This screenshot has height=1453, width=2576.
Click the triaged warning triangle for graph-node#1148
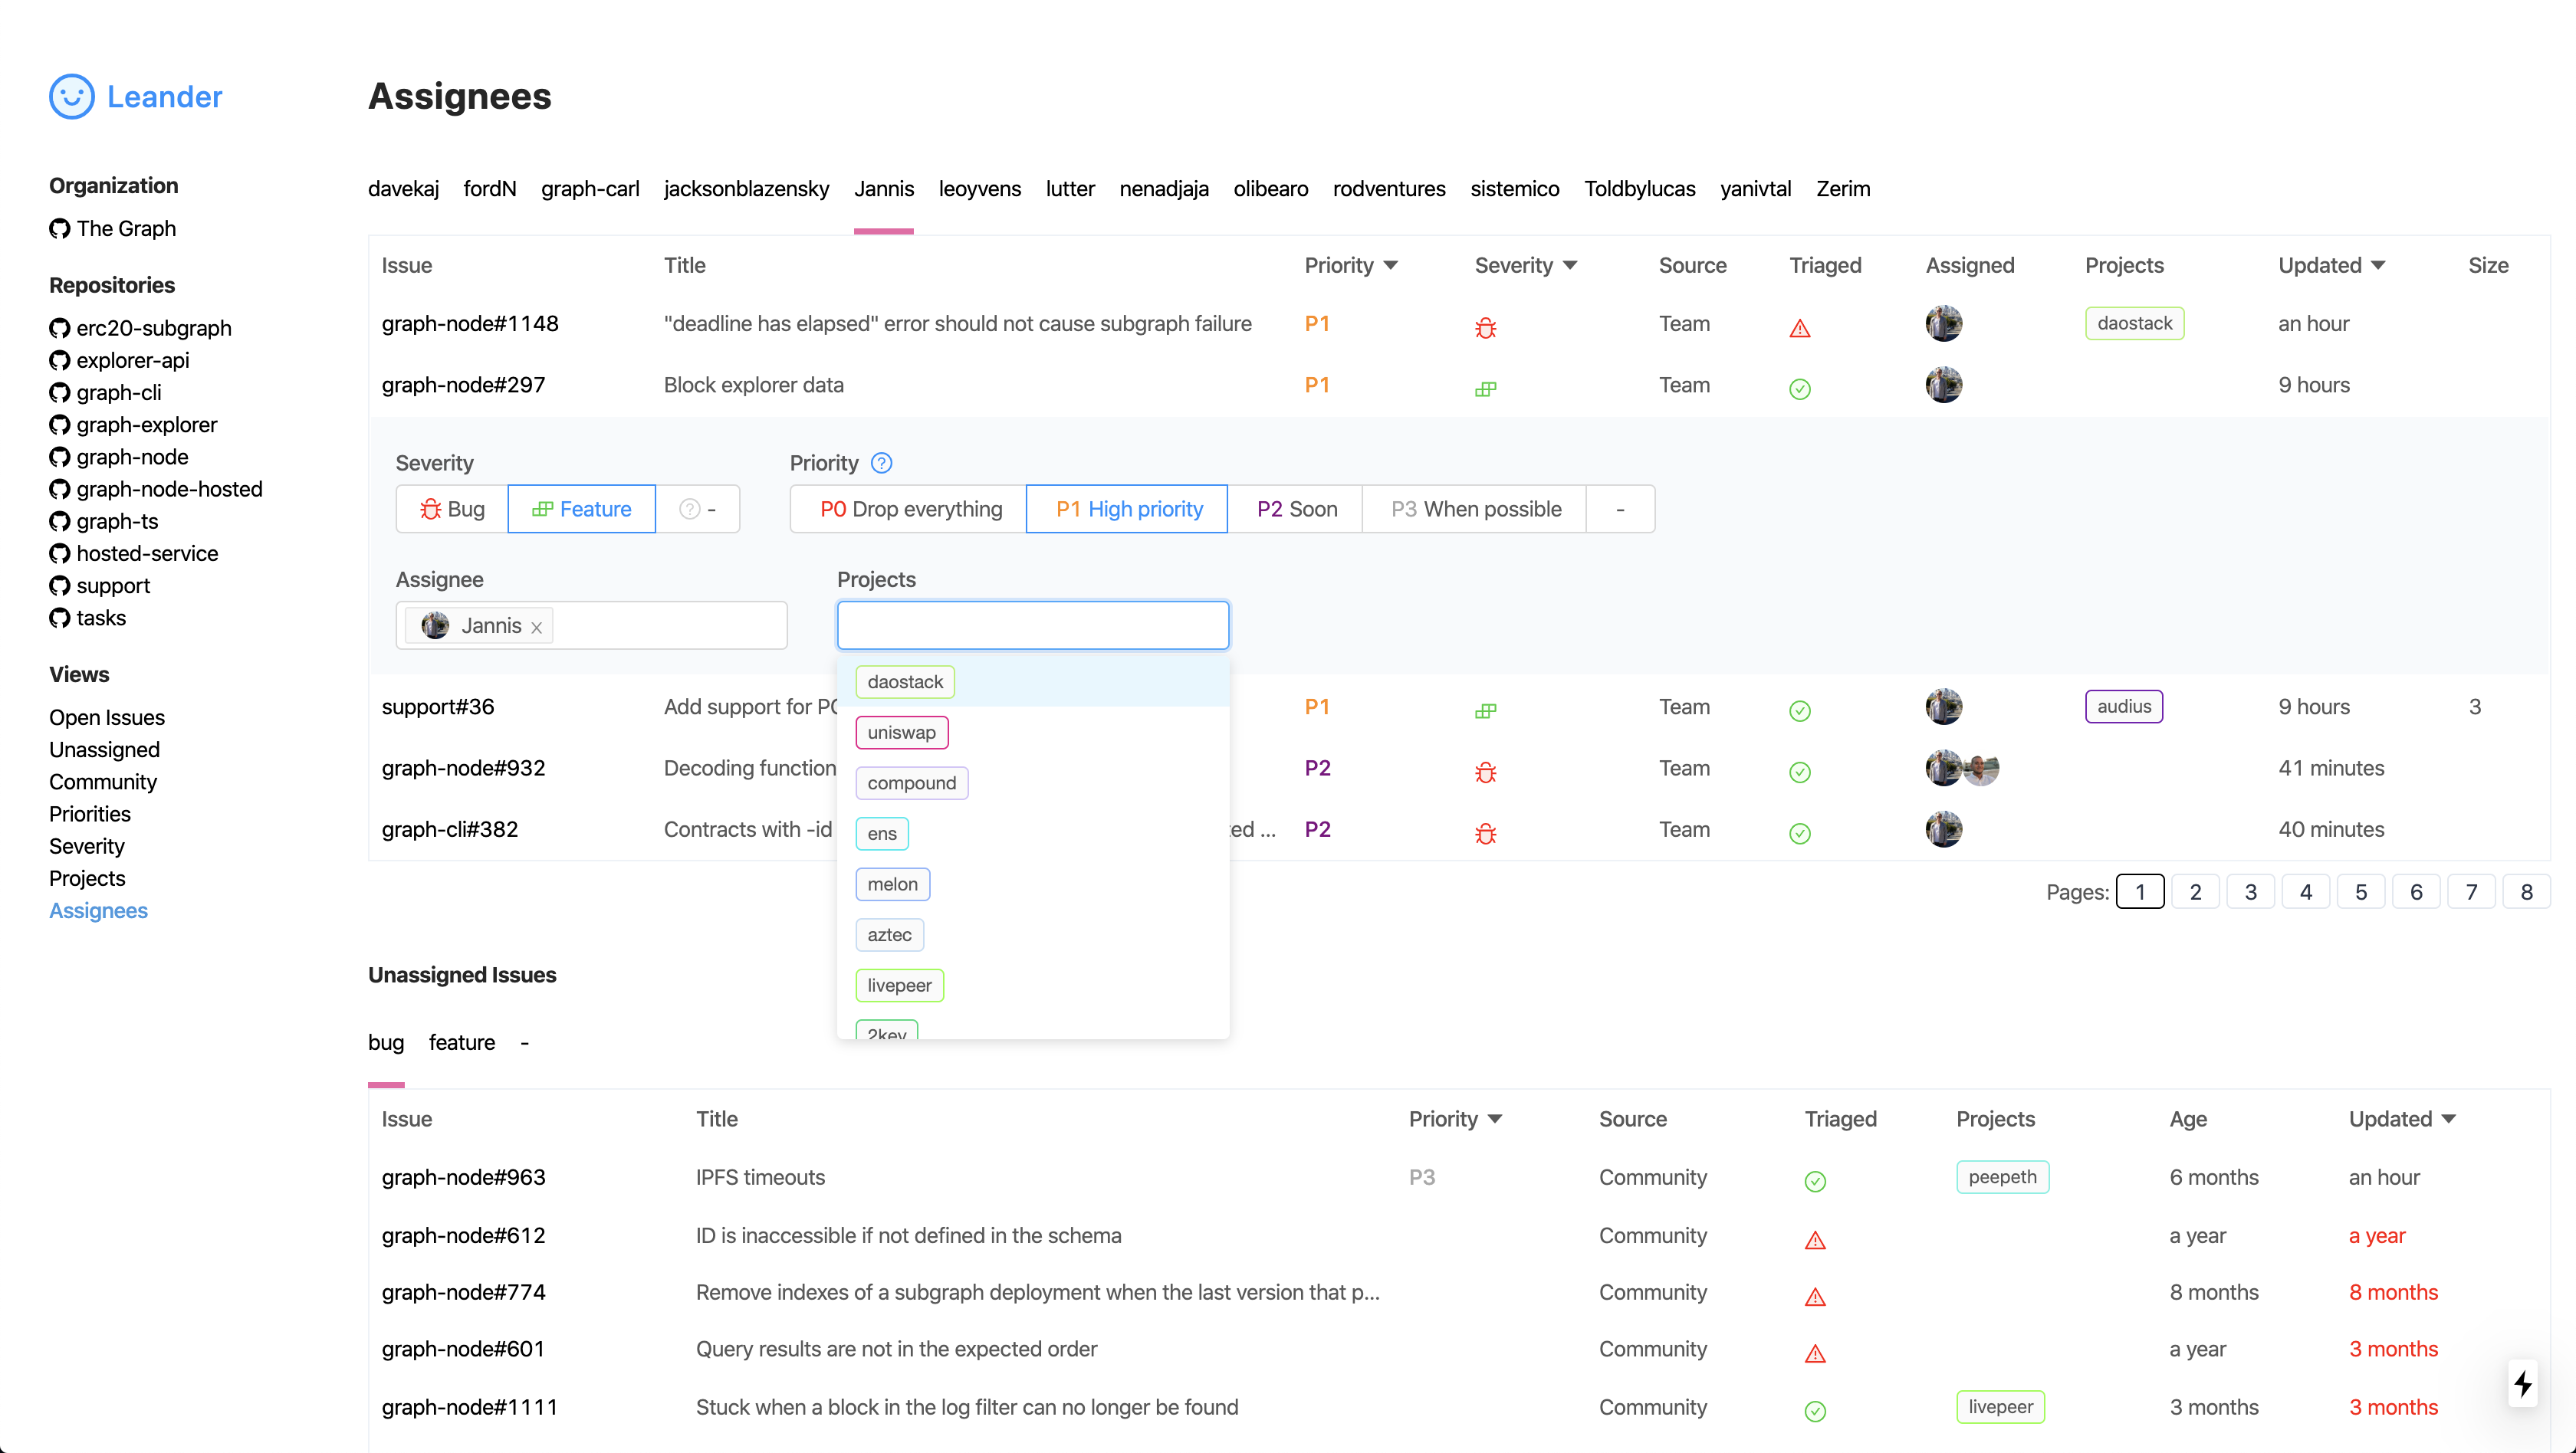(1799, 328)
